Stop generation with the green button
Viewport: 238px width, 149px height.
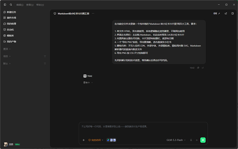(x=203, y=140)
